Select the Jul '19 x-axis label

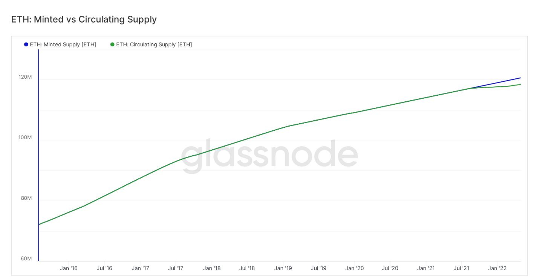click(x=318, y=268)
